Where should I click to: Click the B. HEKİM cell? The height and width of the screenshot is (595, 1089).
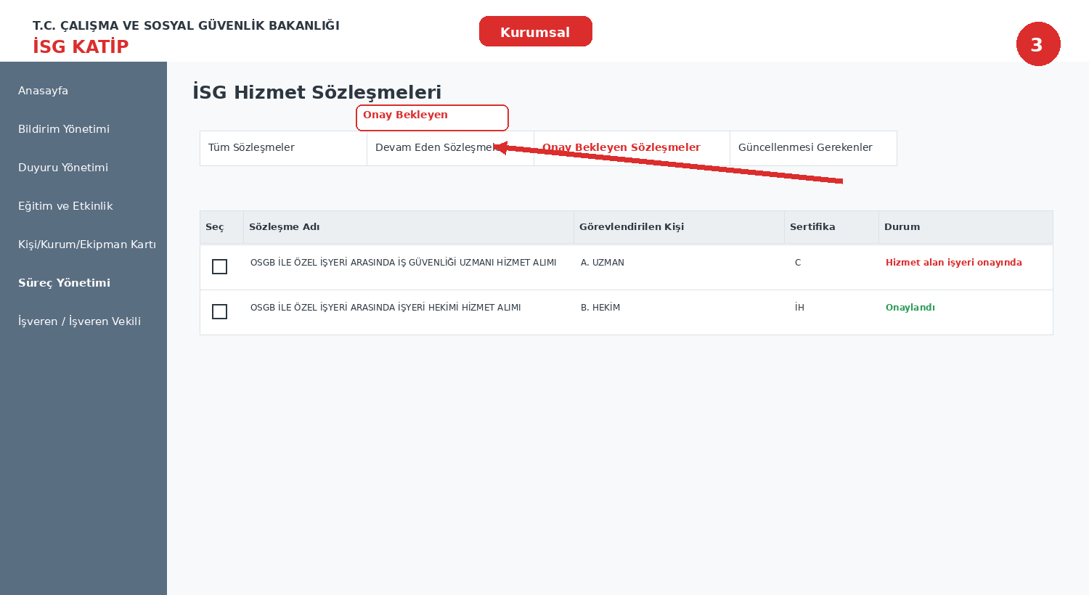click(600, 308)
